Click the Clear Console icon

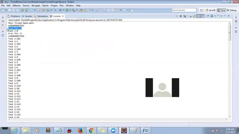coord(190,16)
